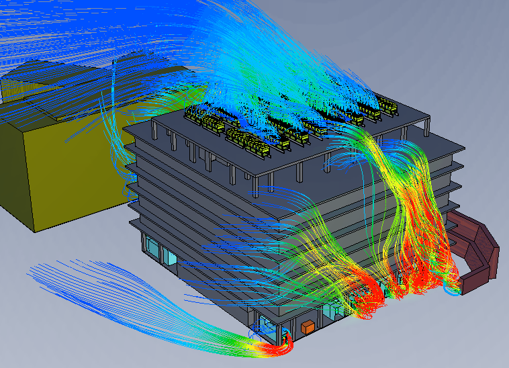Click the empty gray background at upper right
509x368 pixels.
tap(463, 40)
